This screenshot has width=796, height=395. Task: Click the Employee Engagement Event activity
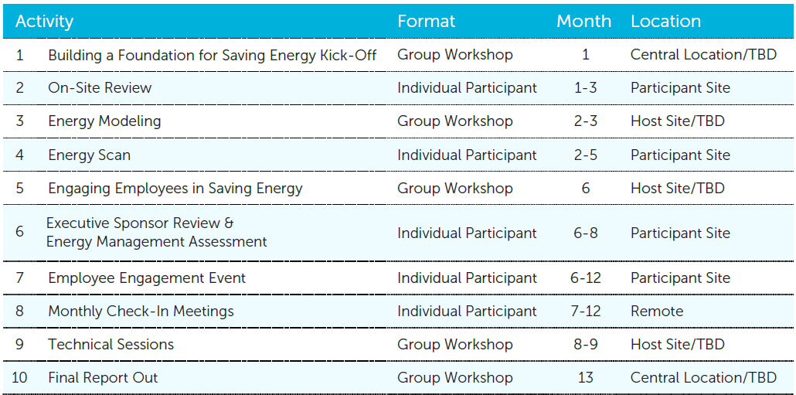click(x=147, y=278)
